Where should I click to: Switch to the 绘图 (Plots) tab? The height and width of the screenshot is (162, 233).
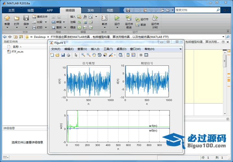31,10
